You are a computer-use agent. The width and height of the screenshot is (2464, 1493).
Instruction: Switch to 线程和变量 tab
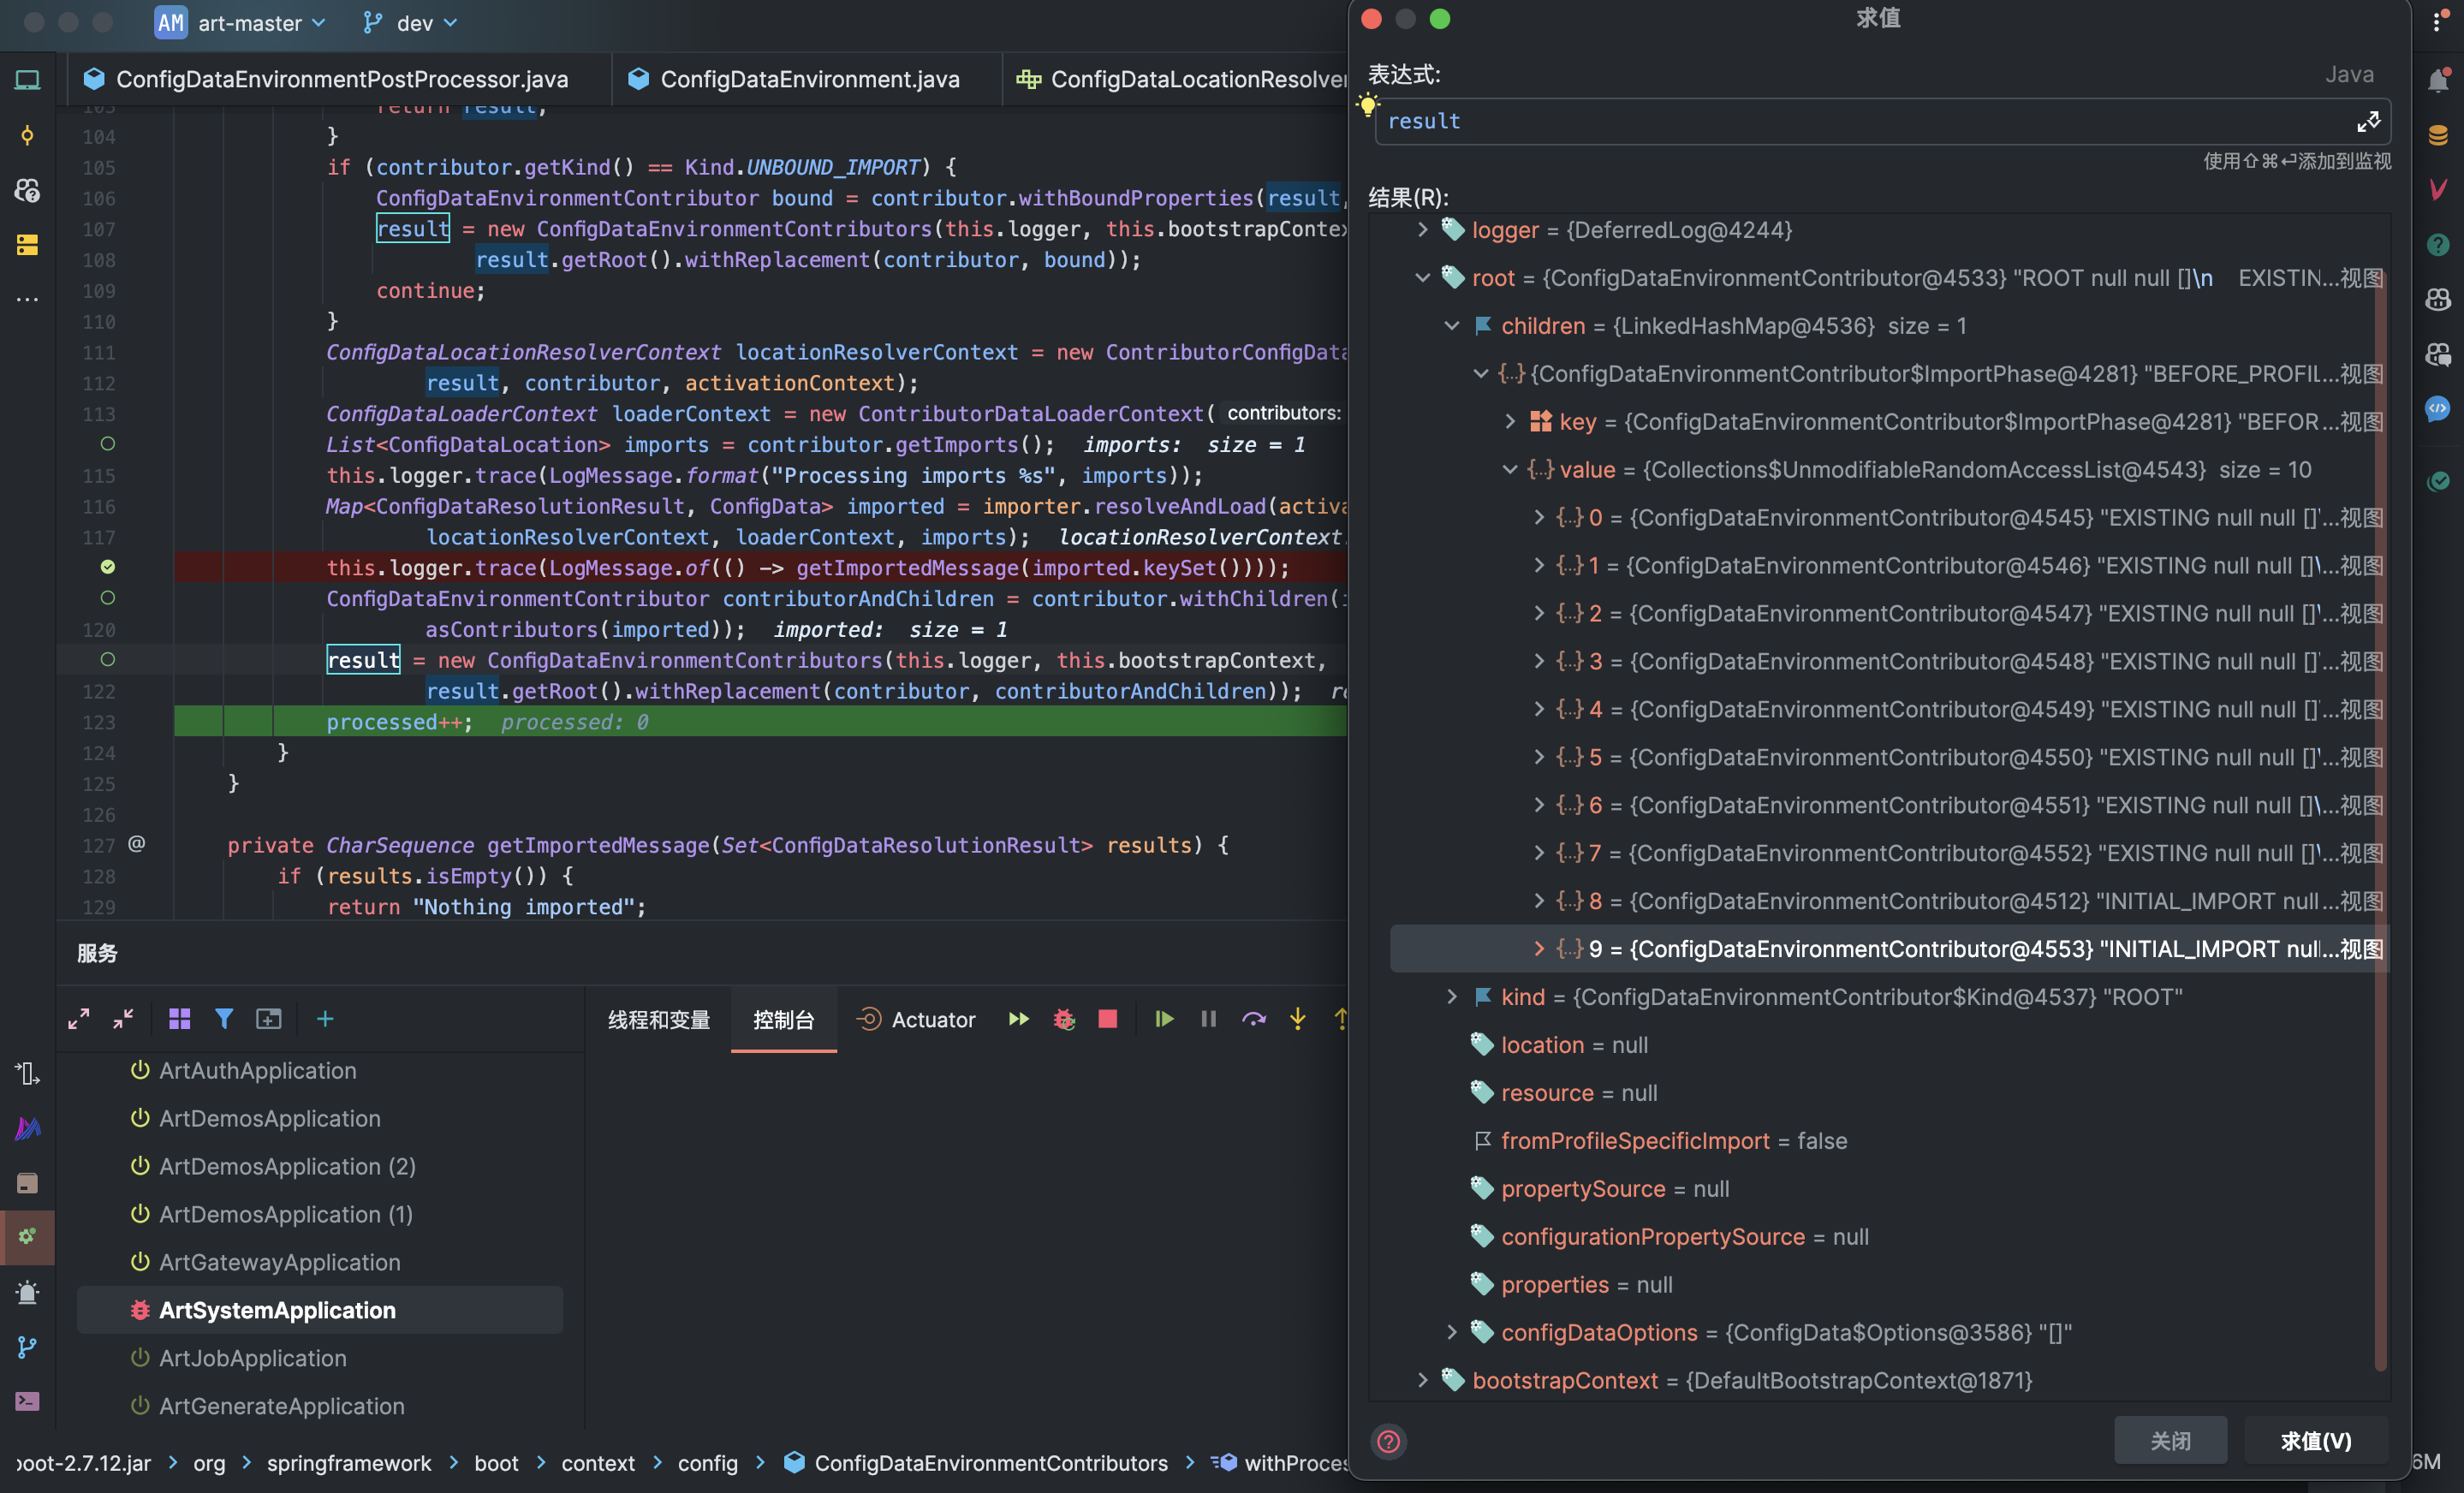pos(659,1020)
